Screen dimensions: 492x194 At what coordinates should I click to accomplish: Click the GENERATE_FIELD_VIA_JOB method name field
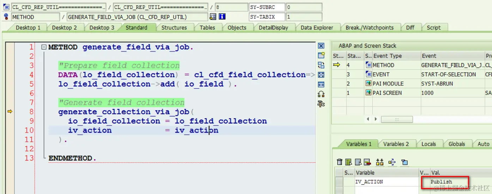(137, 17)
